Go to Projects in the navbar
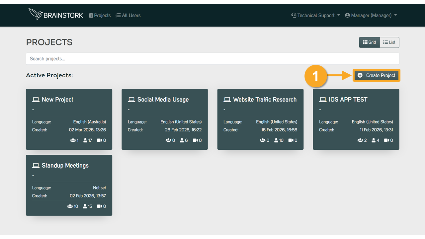The width and height of the screenshot is (425, 239). (100, 15)
